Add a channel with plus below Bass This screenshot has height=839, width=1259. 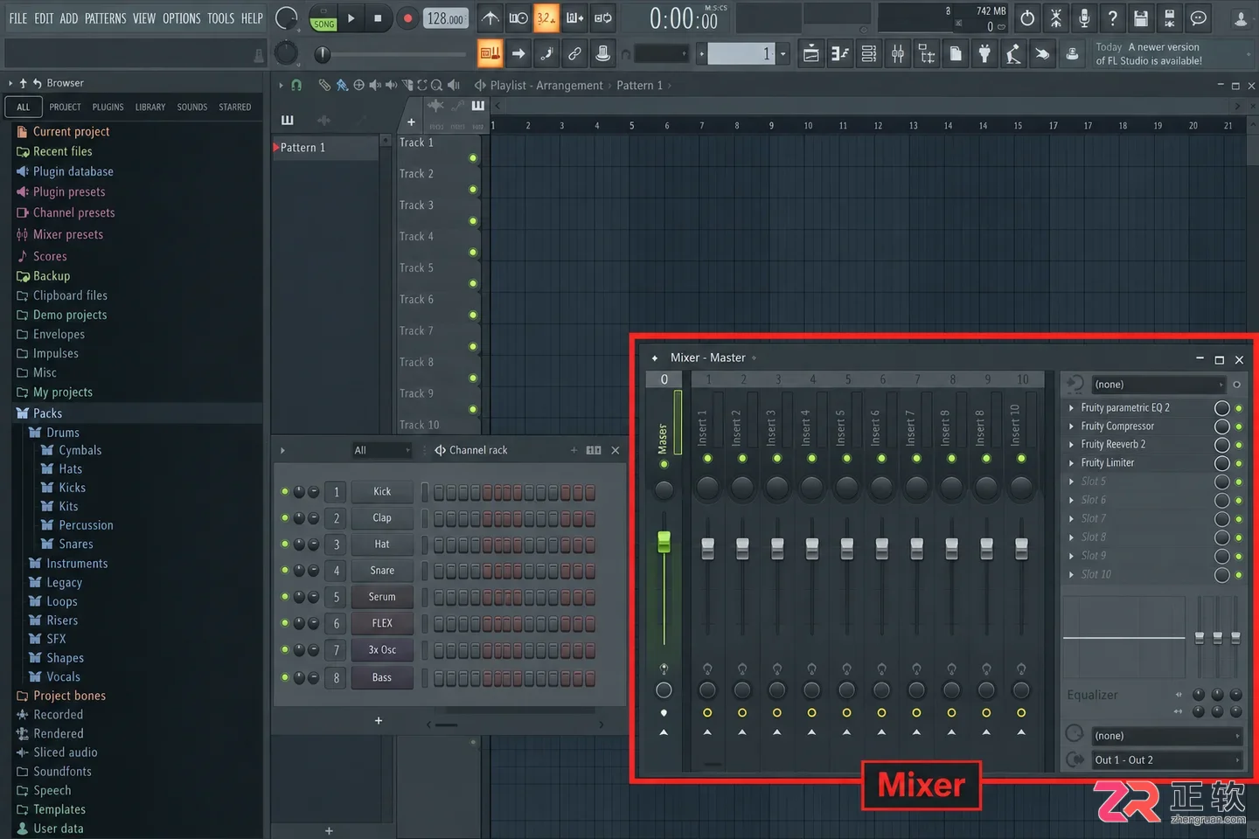point(379,721)
